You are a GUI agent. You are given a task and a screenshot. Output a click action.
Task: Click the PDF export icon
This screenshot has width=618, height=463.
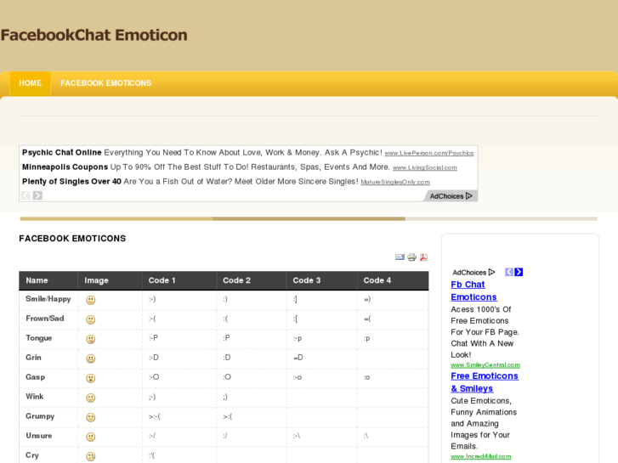click(x=423, y=257)
